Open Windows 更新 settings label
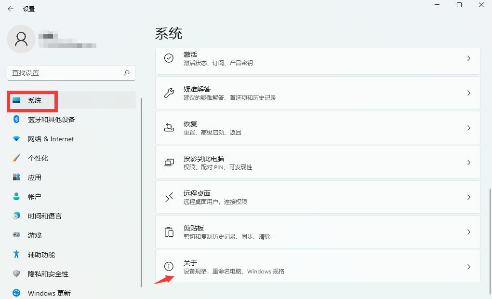Viewport: 492px width, 299px height. coord(49,293)
